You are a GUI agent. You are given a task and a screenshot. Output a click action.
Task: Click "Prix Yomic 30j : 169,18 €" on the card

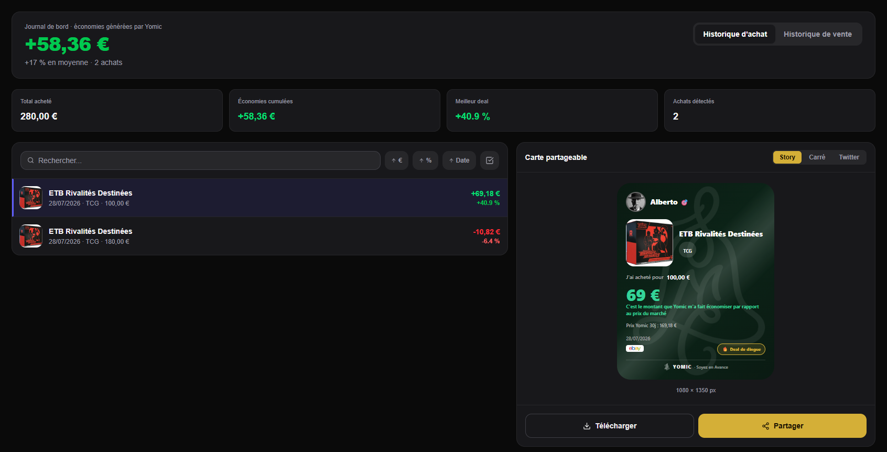[x=651, y=326]
